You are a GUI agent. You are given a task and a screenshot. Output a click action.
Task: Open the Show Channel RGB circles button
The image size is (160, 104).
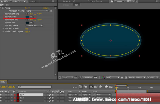(103, 77)
